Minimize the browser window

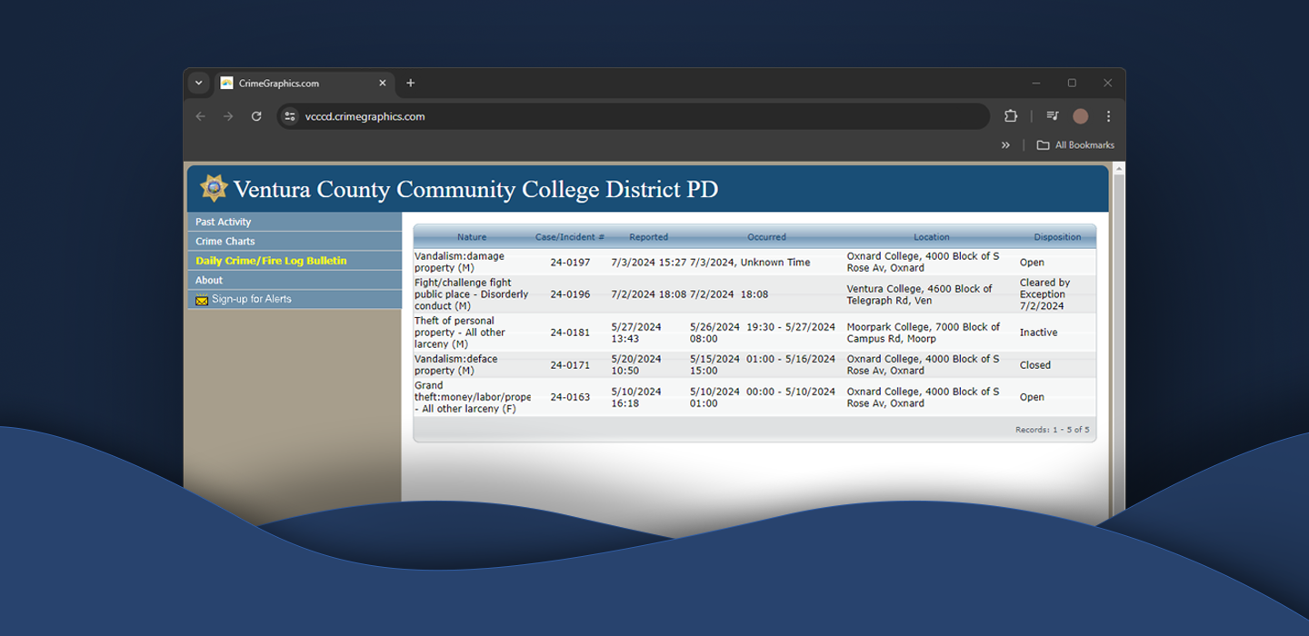click(1035, 83)
